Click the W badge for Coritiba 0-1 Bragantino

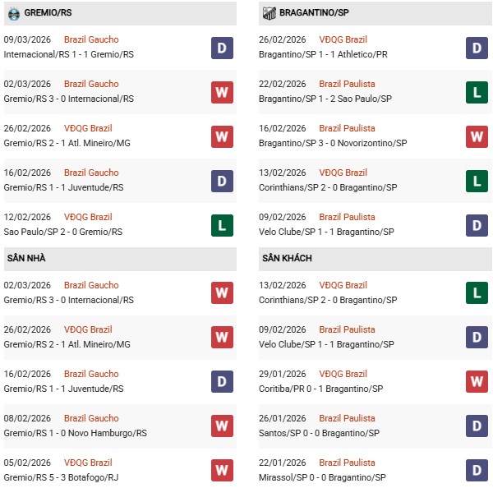click(477, 382)
